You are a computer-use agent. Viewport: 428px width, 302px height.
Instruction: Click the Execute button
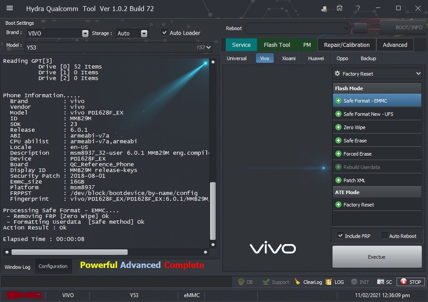point(377,256)
